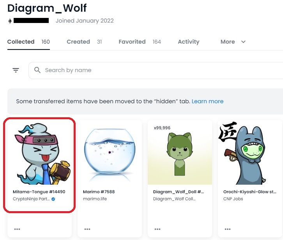This screenshot has width=283, height=240.
Task: Open the More tab menu
Action: [233, 42]
